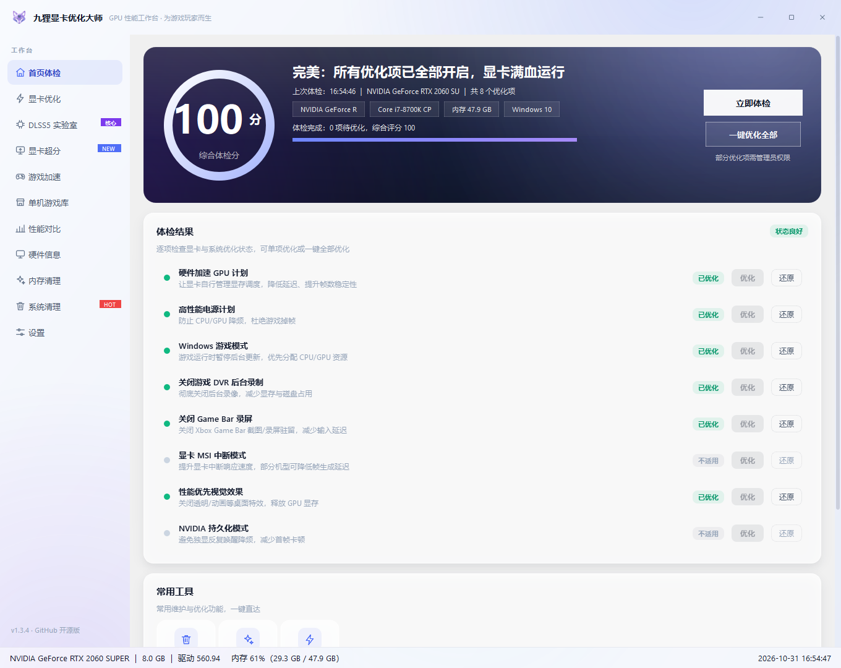The height and width of the screenshot is (668, 841).
Task: Click the sliders icon beside 设置
Action: [x=20, y=332]
